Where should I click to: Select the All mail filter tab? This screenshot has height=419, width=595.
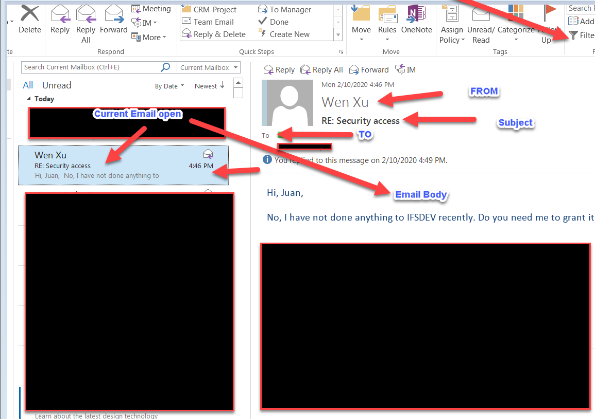coord(28,85)
